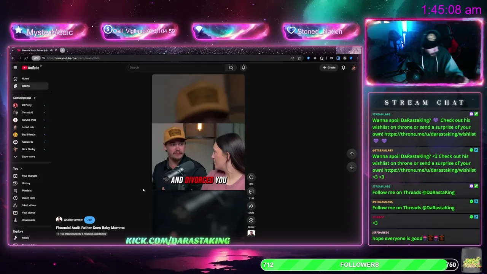Open the tab search dropdown arrow

13,50
